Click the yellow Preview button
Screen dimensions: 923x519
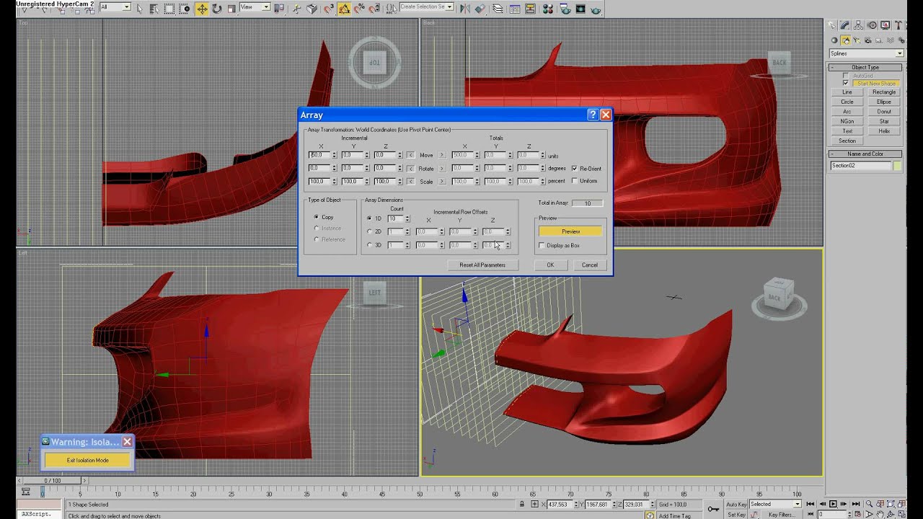point(570,231)
